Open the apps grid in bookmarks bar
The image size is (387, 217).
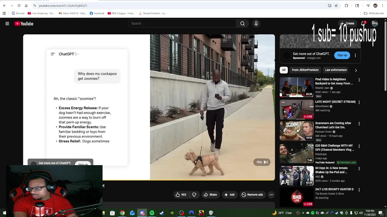coord(4,13)
